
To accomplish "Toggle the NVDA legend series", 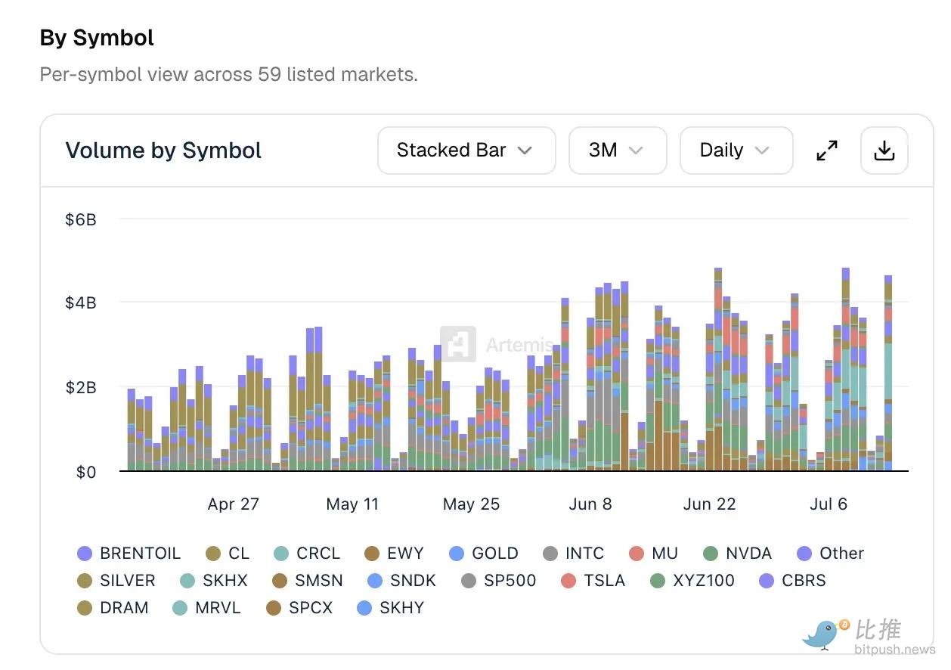I will 737,554.
